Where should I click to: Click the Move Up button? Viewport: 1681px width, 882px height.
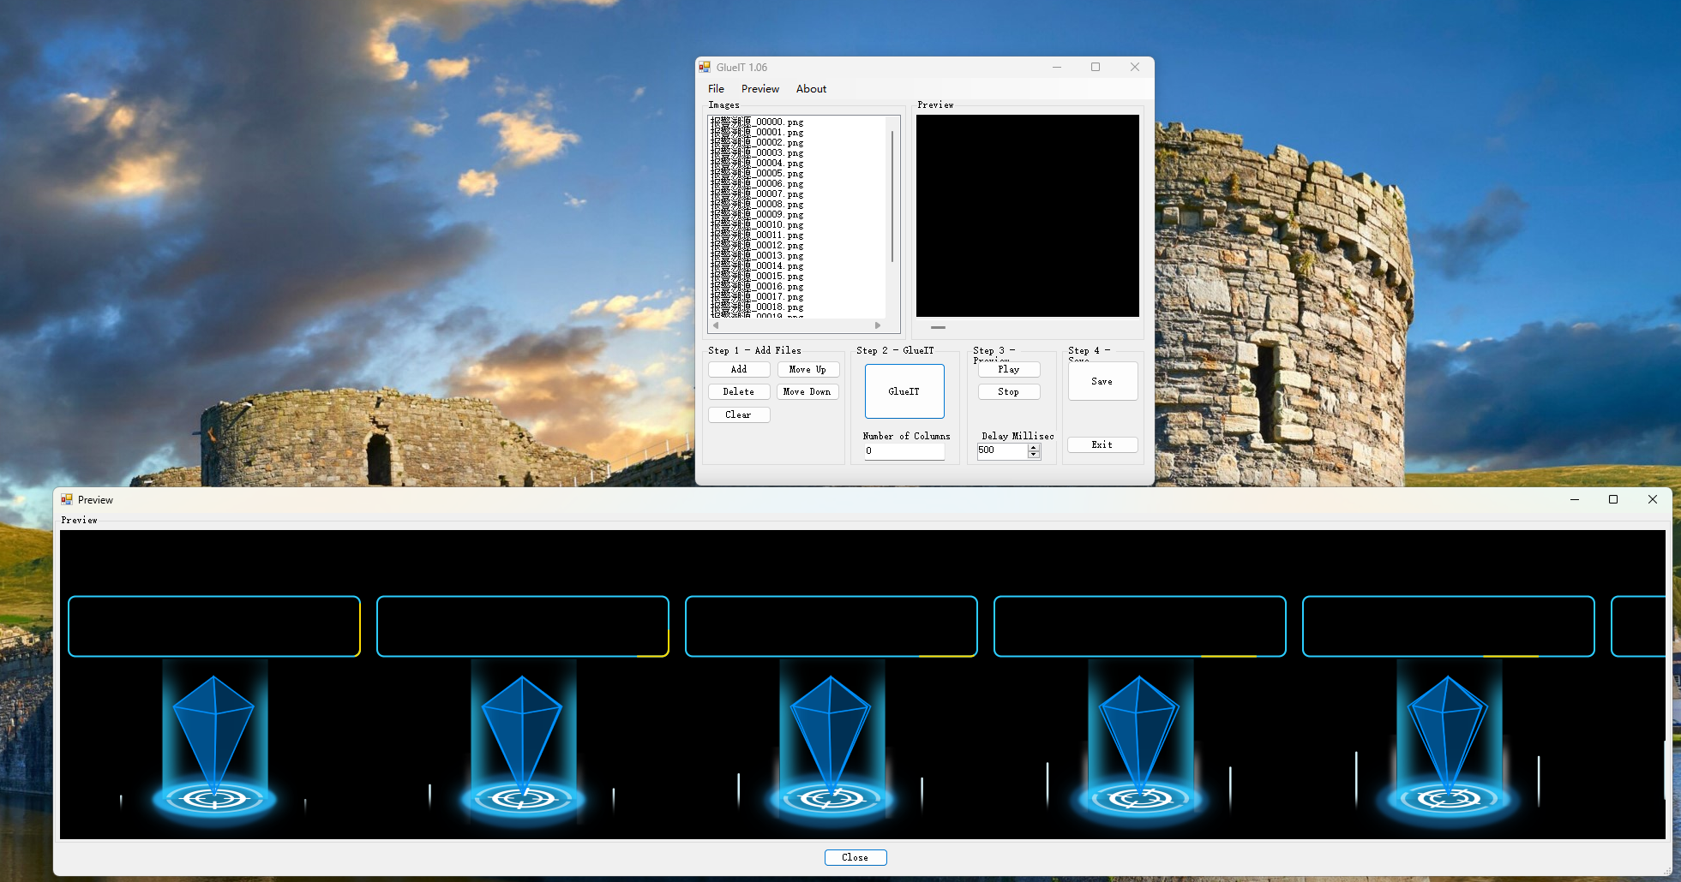click(807, 369)
